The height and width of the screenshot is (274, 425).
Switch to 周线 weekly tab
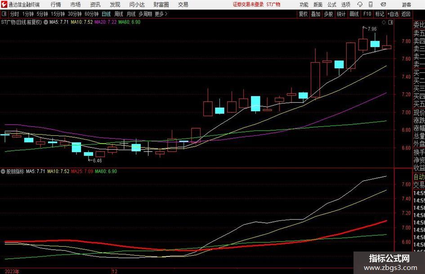[119, 14]
